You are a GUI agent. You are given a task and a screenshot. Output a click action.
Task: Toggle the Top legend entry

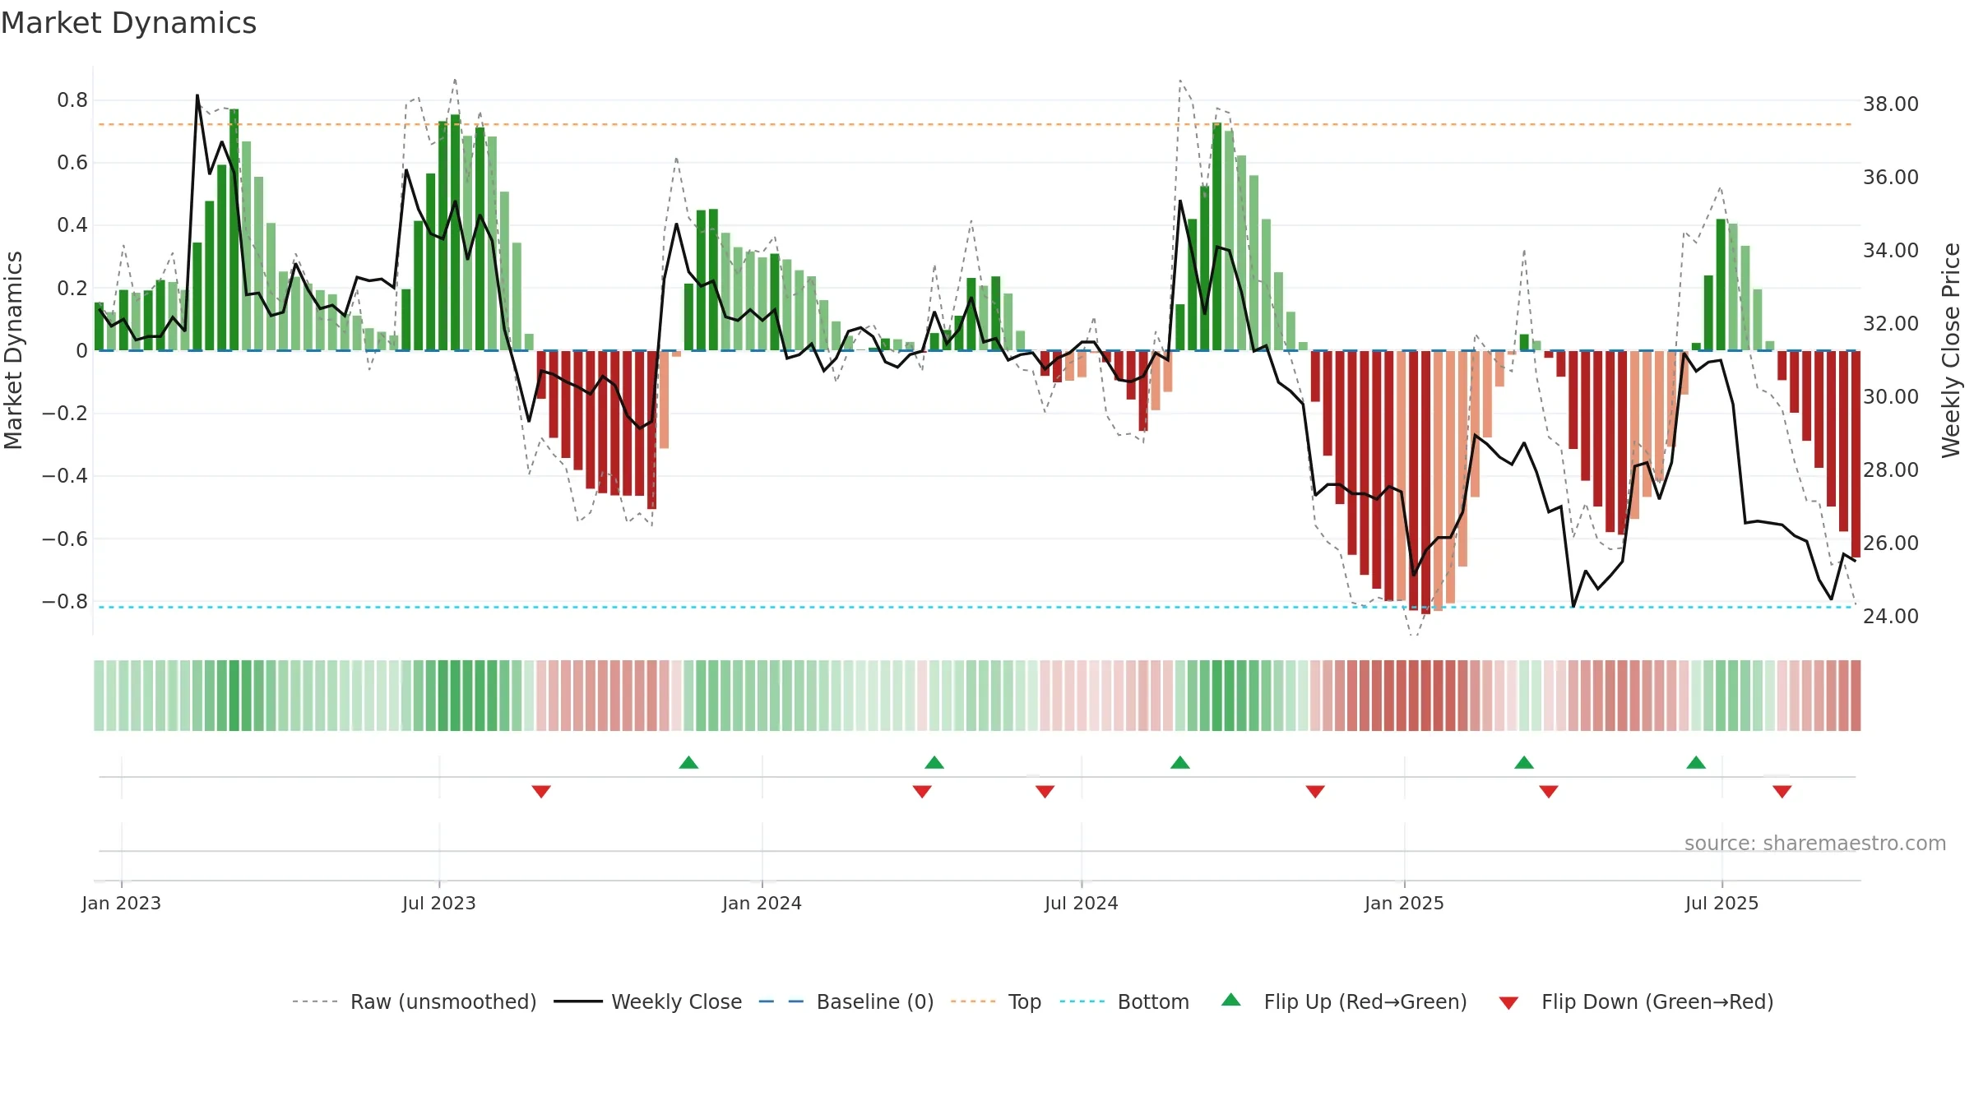click(x=996, y=1001)
